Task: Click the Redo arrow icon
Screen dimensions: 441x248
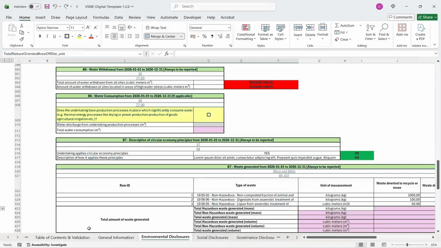Action: (66, 7)
